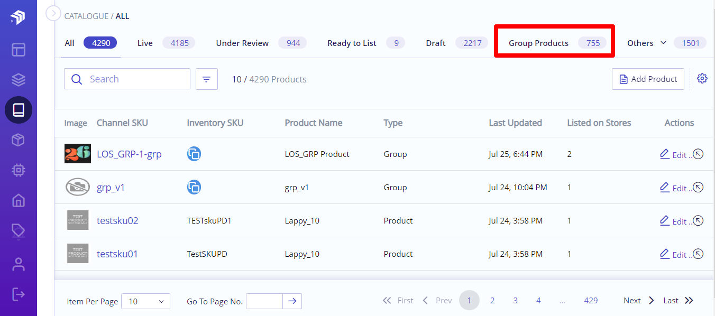Open the home warehouse icon in sidebar

pos(19,200)
